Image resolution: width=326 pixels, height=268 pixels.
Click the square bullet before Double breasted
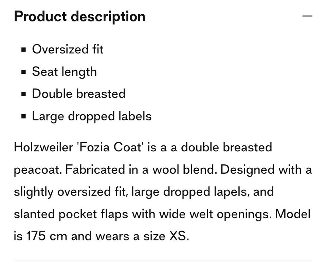(24, 94)
